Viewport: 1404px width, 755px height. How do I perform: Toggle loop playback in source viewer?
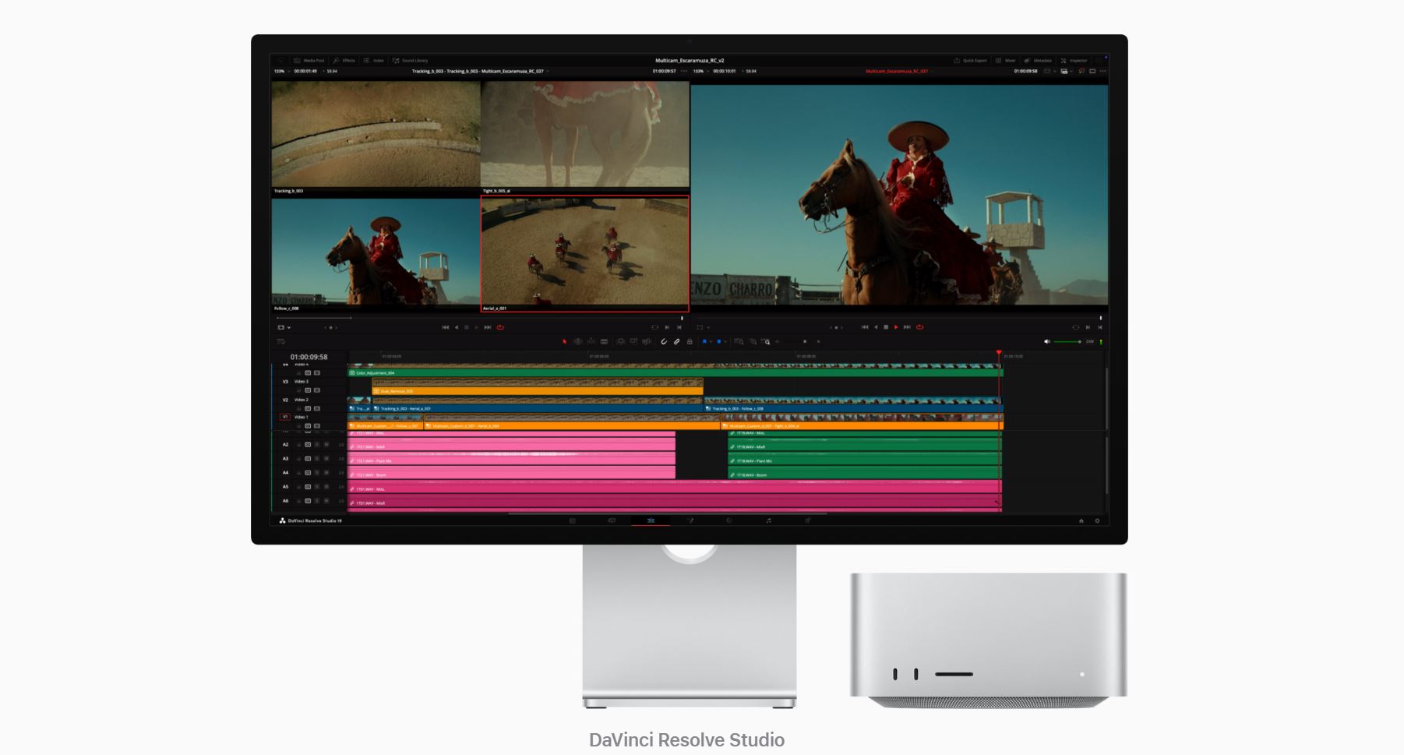click(500, 327)
